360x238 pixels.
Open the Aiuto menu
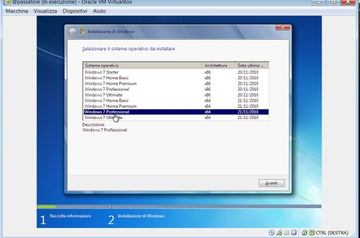click(99, 11)
